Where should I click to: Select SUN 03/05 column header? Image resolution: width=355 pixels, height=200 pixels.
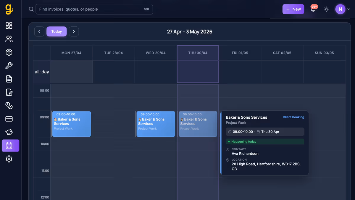tap(325, 53)
